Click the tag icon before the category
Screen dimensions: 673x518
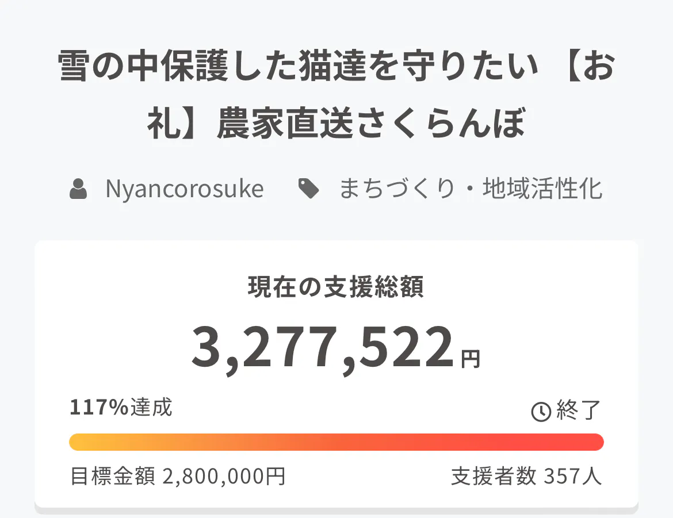(x=309, y=189)
